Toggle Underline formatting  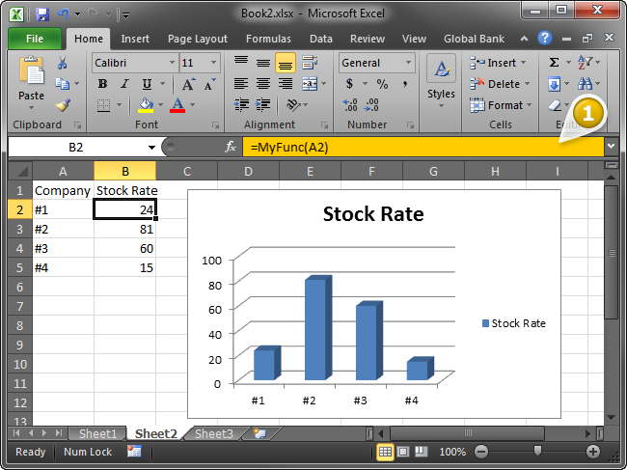point(147,84)
